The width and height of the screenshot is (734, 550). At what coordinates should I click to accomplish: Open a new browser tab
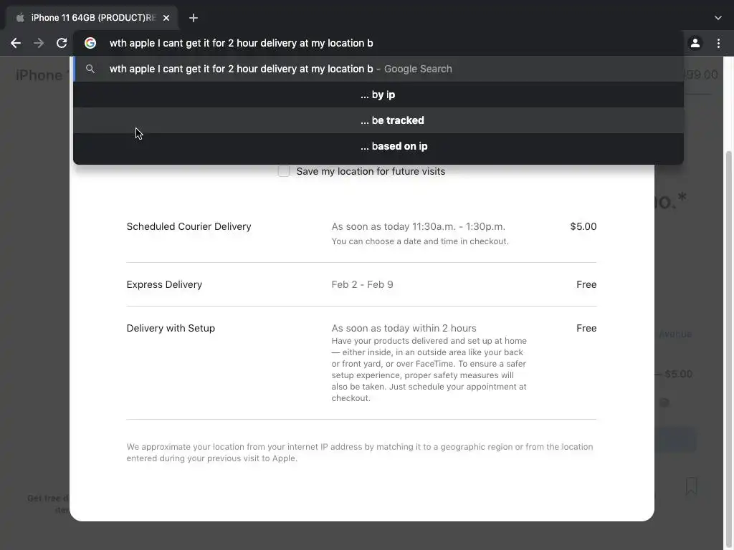coord(194,18)
